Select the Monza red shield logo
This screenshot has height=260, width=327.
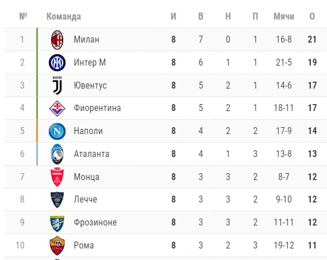[57, 177]
